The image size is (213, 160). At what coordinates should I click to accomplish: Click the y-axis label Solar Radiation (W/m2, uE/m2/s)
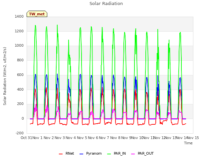pyautogui.click(x=5, y=76)
